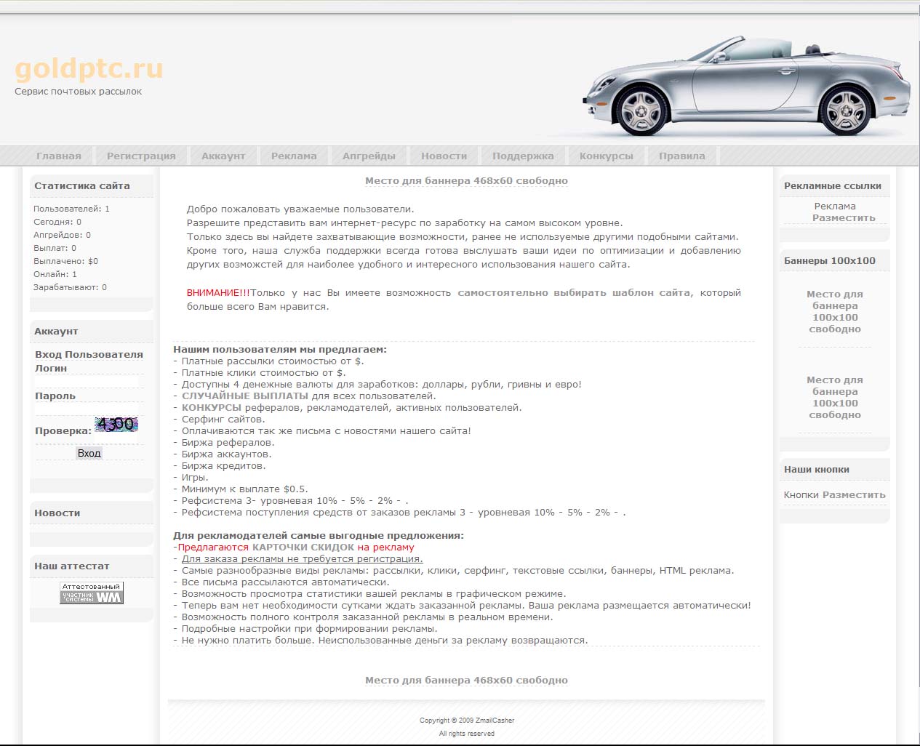The width and height of the screenshot is (920, 746).
Task: Click the Логин input field
Action: point(87,381)
